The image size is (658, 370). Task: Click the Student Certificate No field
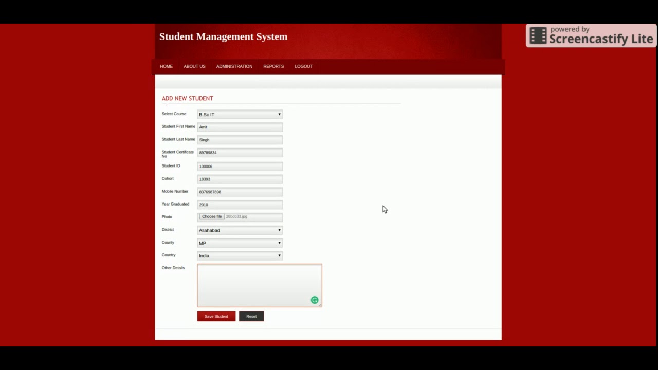click(240, 153)
